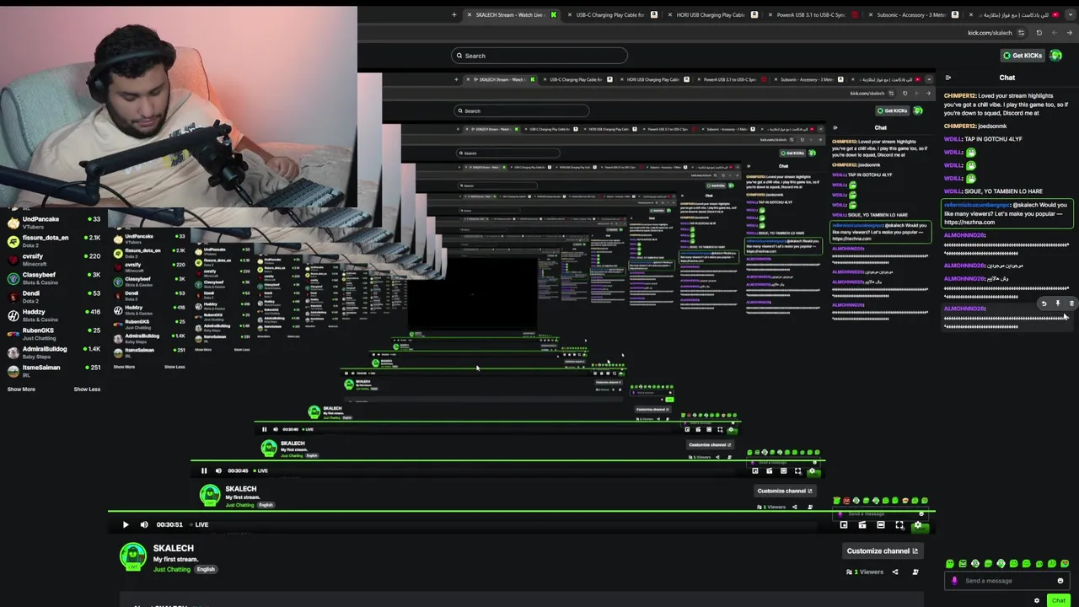Viewport: 1079px width, 607px height.
Task: Click the topmost kick.com/skalech address bar
Action: [990, 33]
